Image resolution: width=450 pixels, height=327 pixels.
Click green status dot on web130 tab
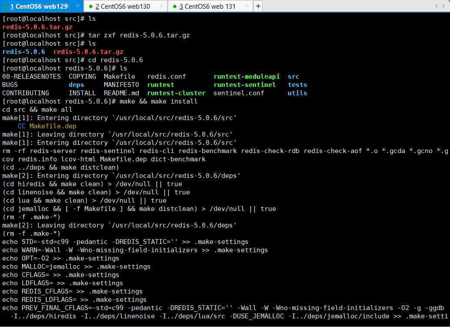(91, 7)
